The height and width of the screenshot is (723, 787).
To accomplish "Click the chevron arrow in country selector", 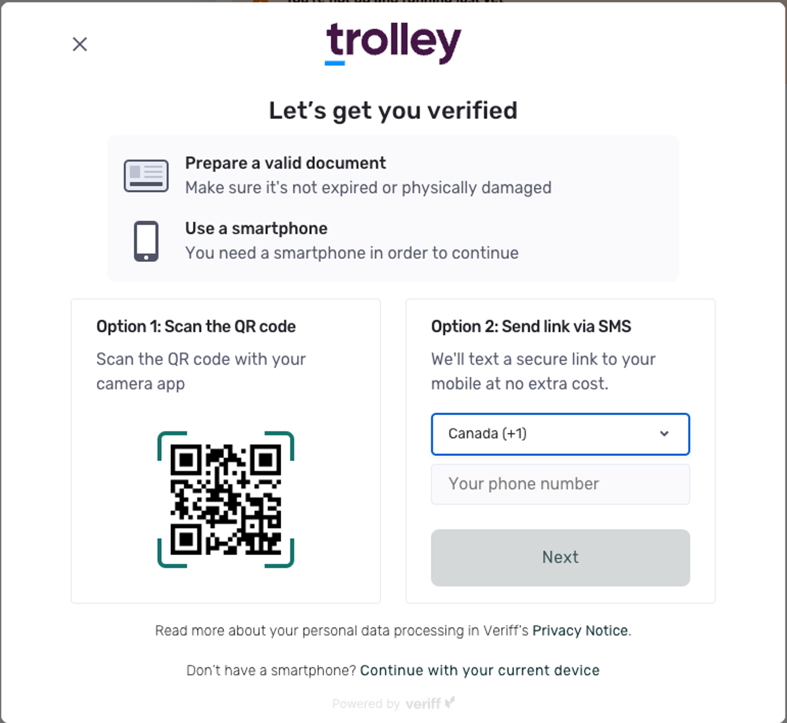I will 664,434.
